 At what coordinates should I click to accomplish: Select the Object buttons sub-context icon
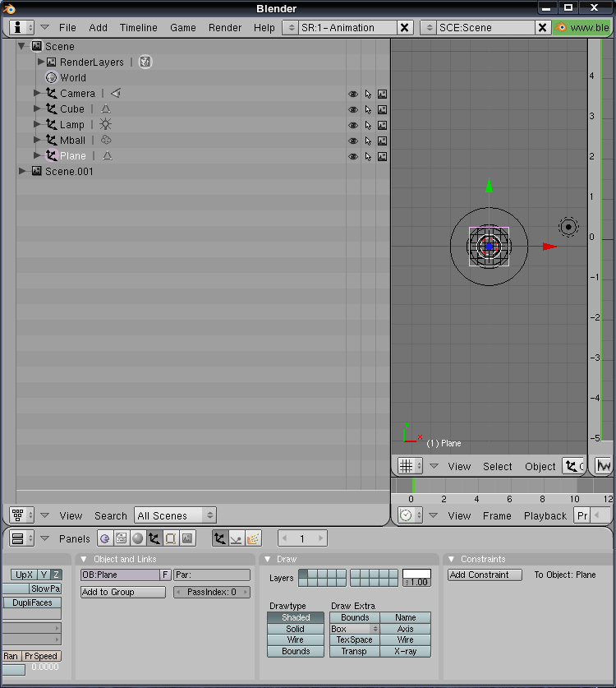coord(219,538)
